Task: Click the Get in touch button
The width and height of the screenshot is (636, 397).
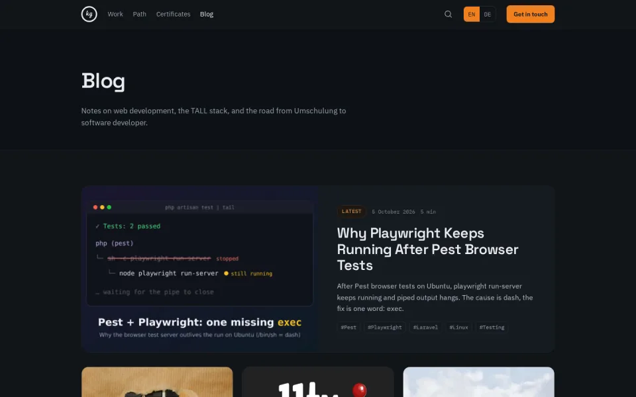Action: tap(531, 14)
